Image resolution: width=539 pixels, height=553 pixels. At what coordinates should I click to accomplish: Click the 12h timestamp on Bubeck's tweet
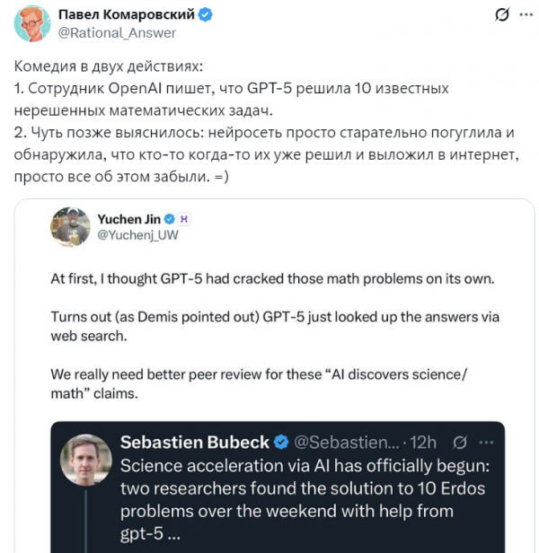422,443
